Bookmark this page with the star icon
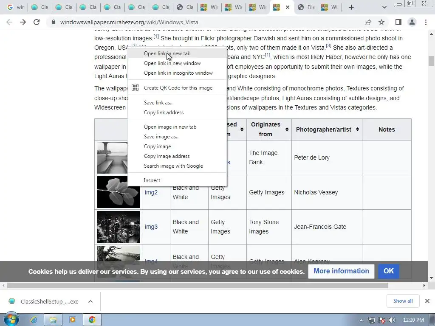This screenshot has height=326, width=435. click(x=381, y=22)
